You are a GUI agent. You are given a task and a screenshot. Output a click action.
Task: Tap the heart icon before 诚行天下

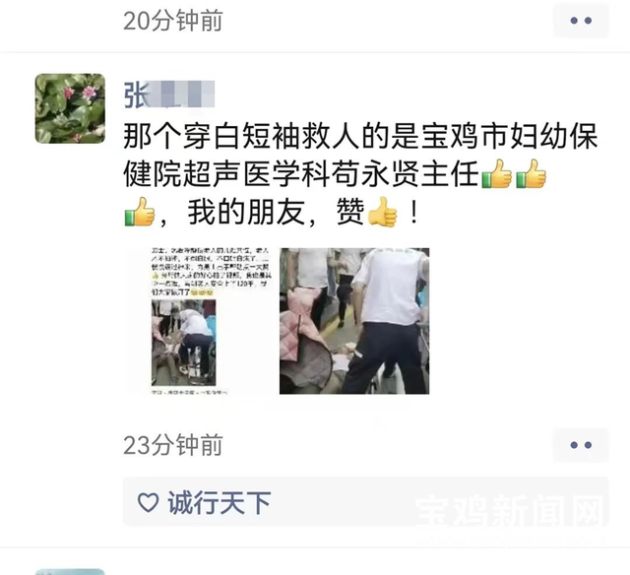148,502
